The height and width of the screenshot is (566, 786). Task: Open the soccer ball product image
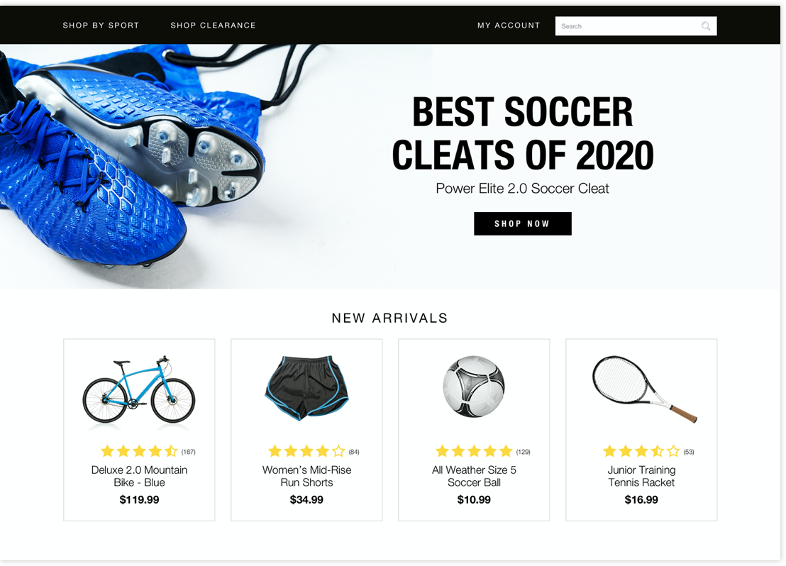tap(474, 387)
